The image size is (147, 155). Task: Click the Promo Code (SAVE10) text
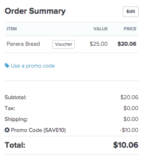38,130
